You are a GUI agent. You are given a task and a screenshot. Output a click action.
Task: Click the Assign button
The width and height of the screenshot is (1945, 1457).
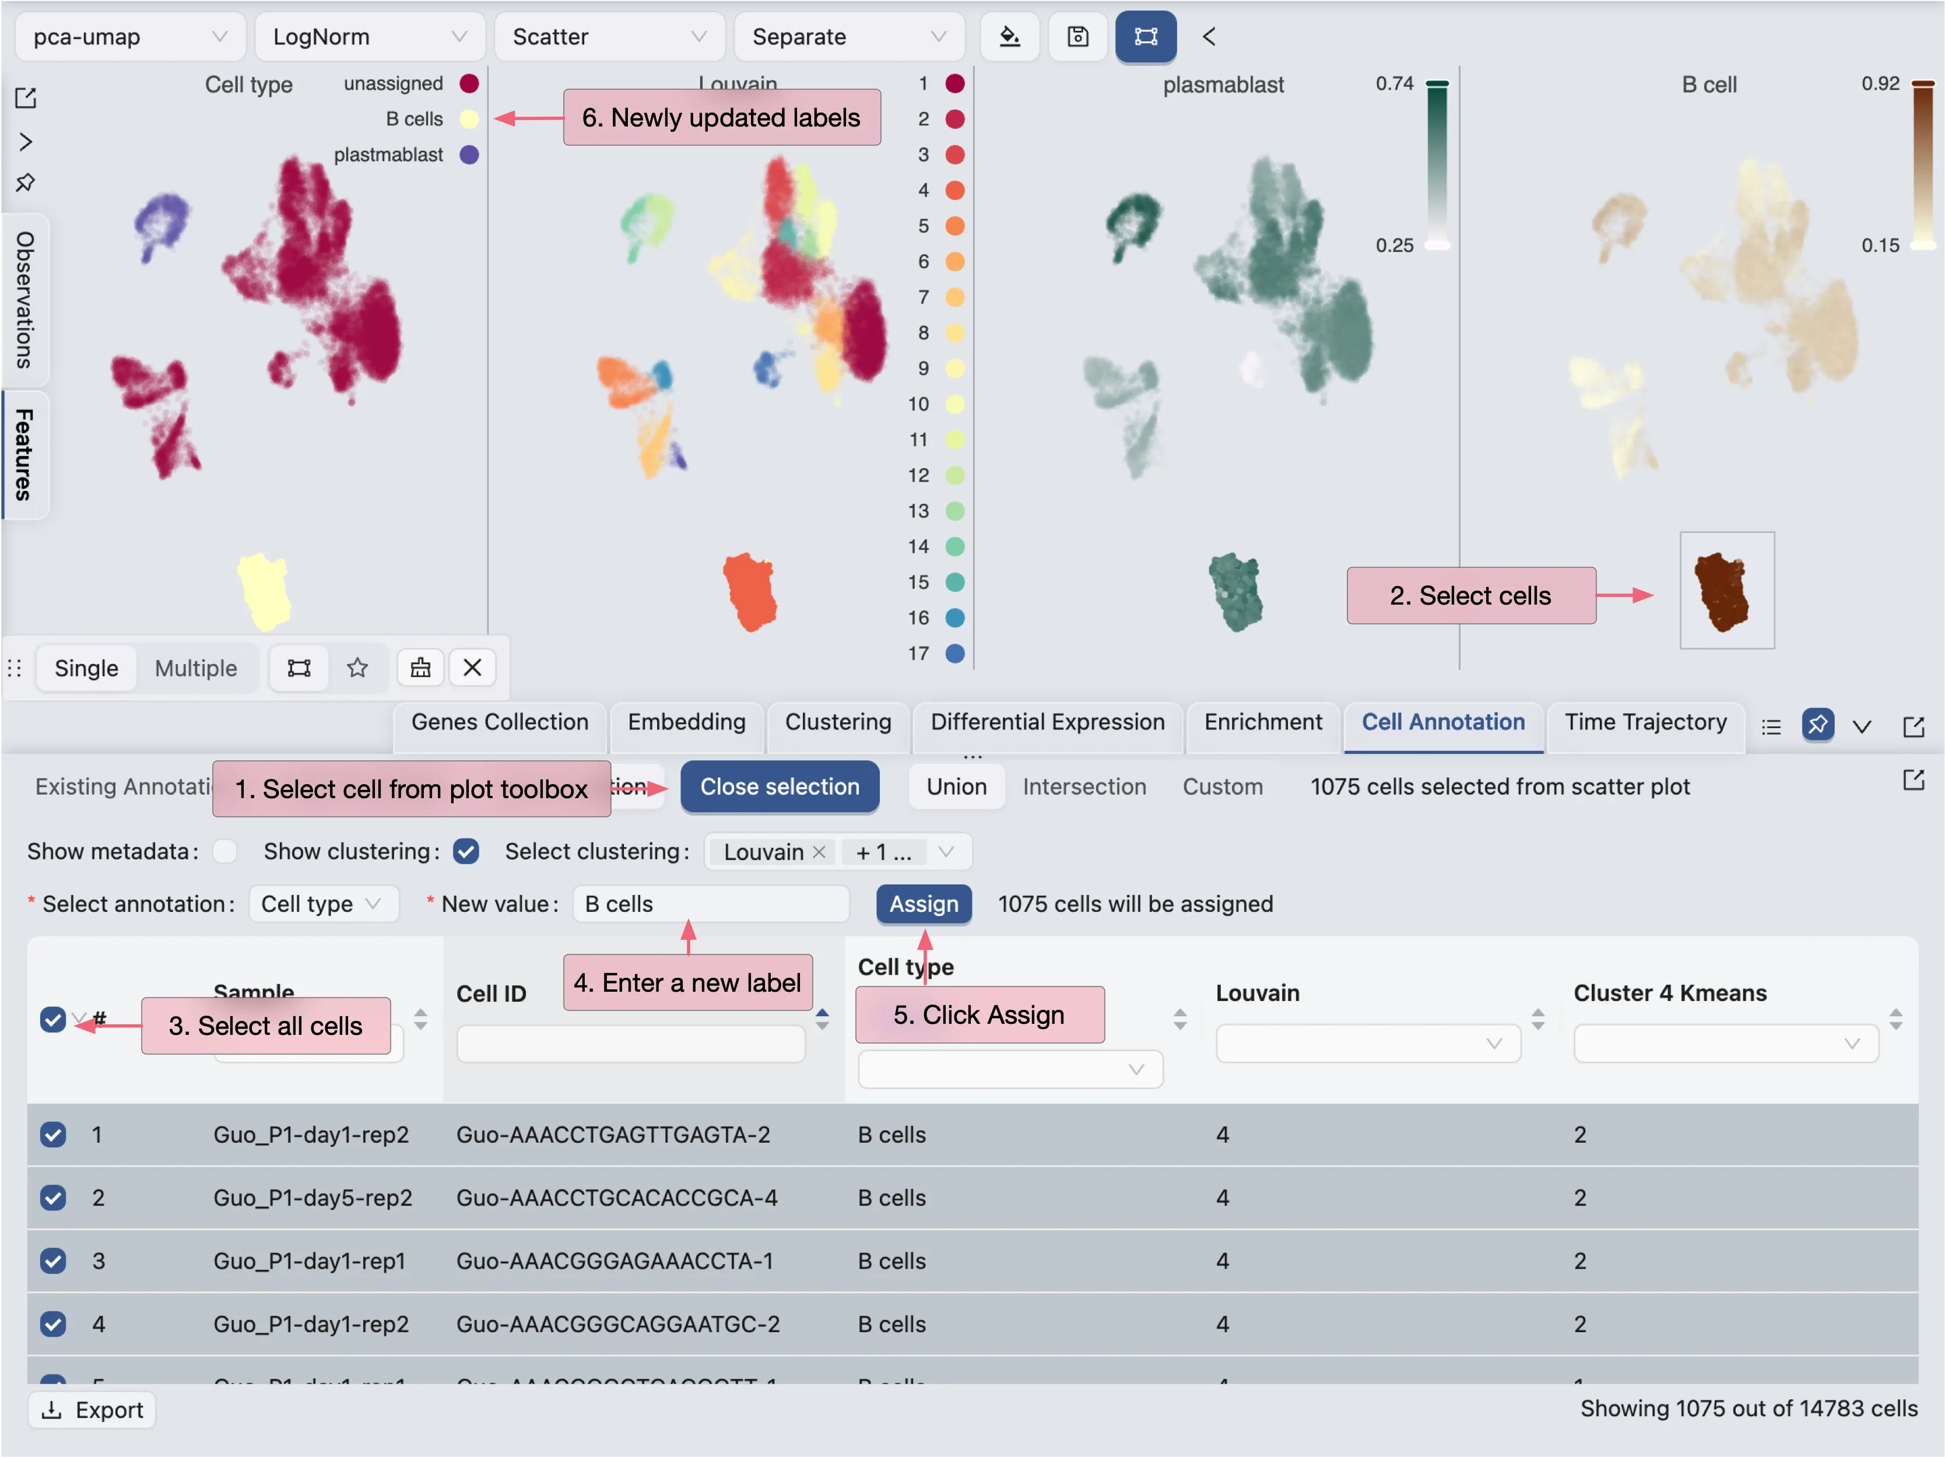tap(924, 904)
